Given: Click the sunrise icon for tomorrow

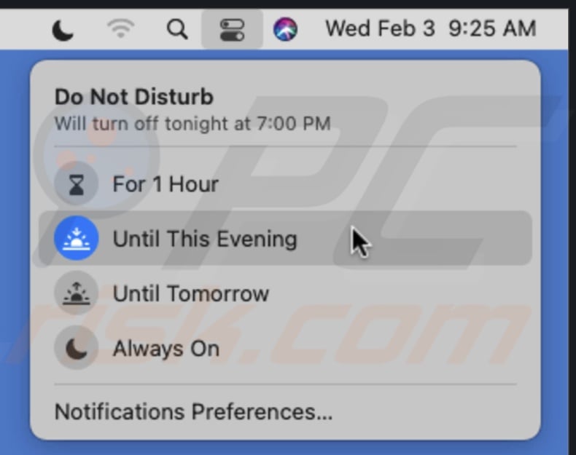Looking at the screenshot, I should click(77, 293).
